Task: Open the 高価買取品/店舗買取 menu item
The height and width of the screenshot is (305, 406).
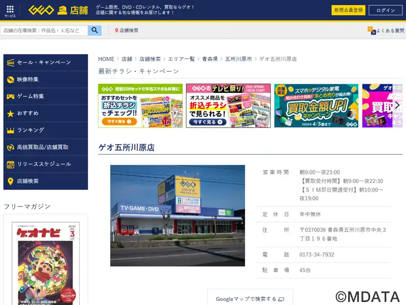Action: tap(46, 147)
